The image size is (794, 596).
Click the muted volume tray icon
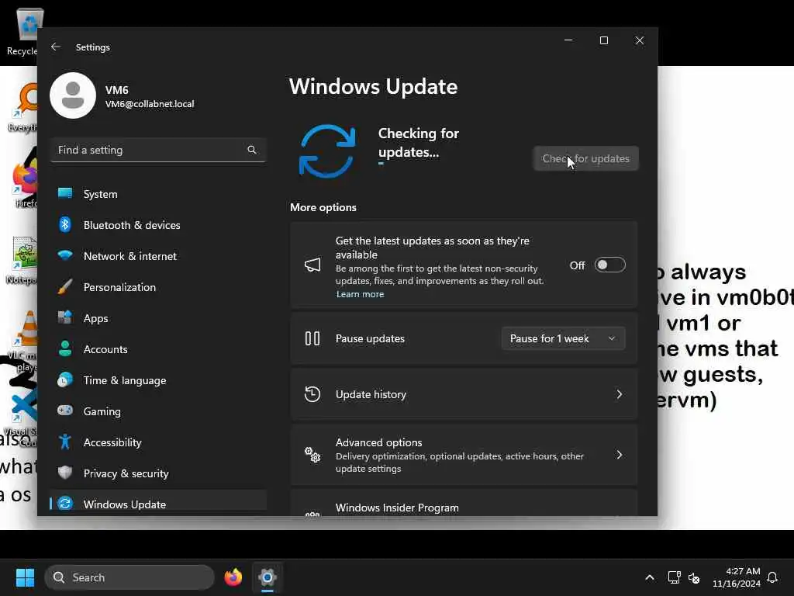tap(694, 577)
